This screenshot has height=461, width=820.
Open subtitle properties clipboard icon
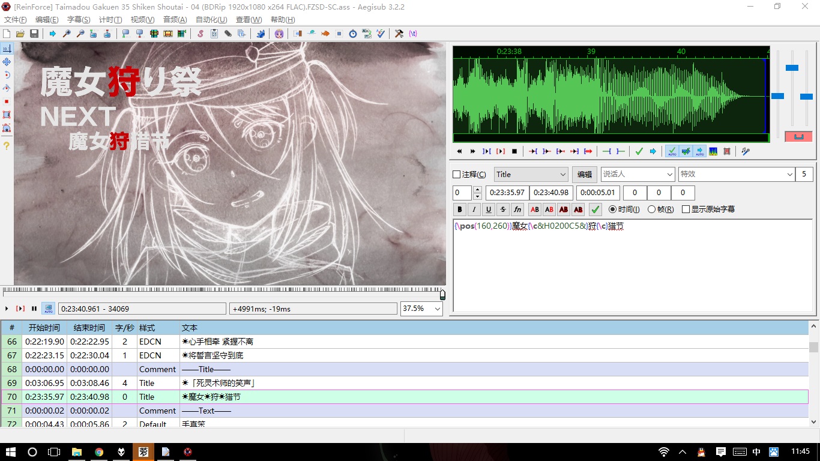click(214, 34)
